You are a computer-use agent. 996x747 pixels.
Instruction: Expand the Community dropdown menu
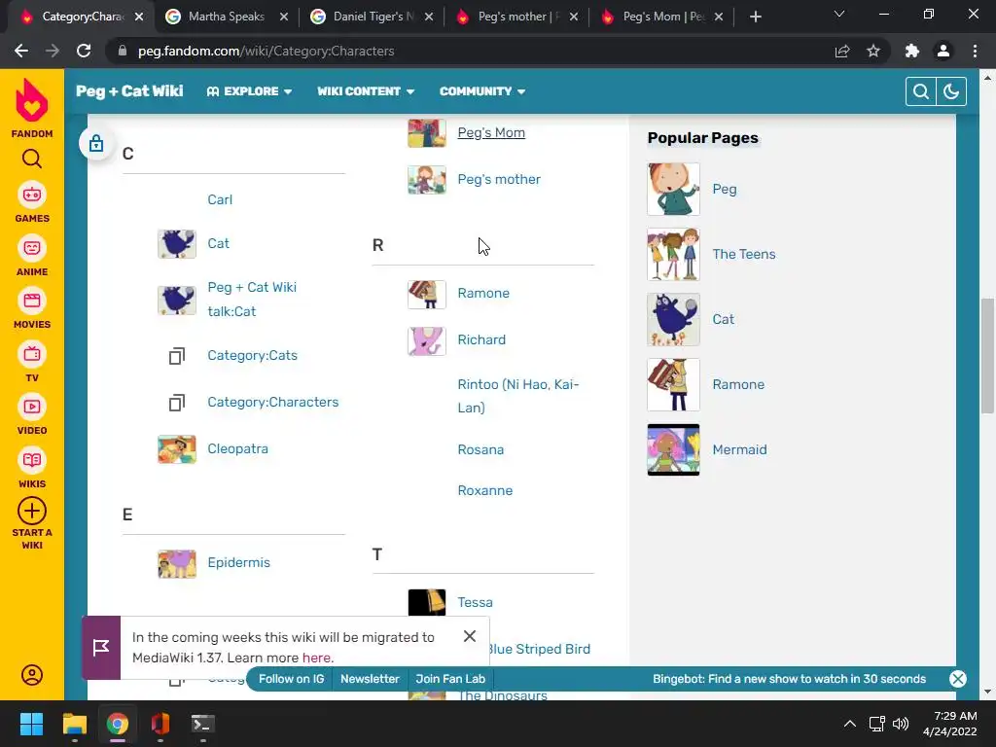click(482, 91)
